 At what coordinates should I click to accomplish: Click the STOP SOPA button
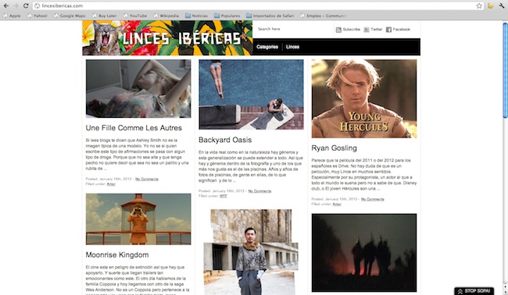[x=474, y=291]
